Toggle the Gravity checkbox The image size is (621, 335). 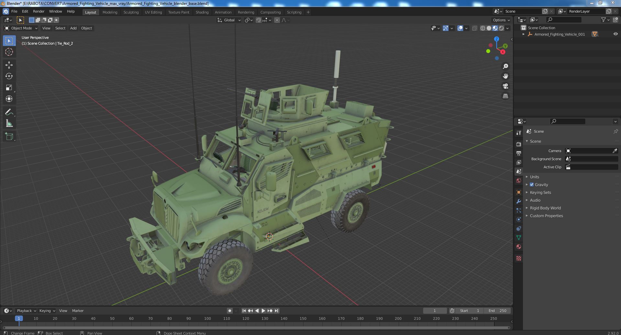pos(532,184)
